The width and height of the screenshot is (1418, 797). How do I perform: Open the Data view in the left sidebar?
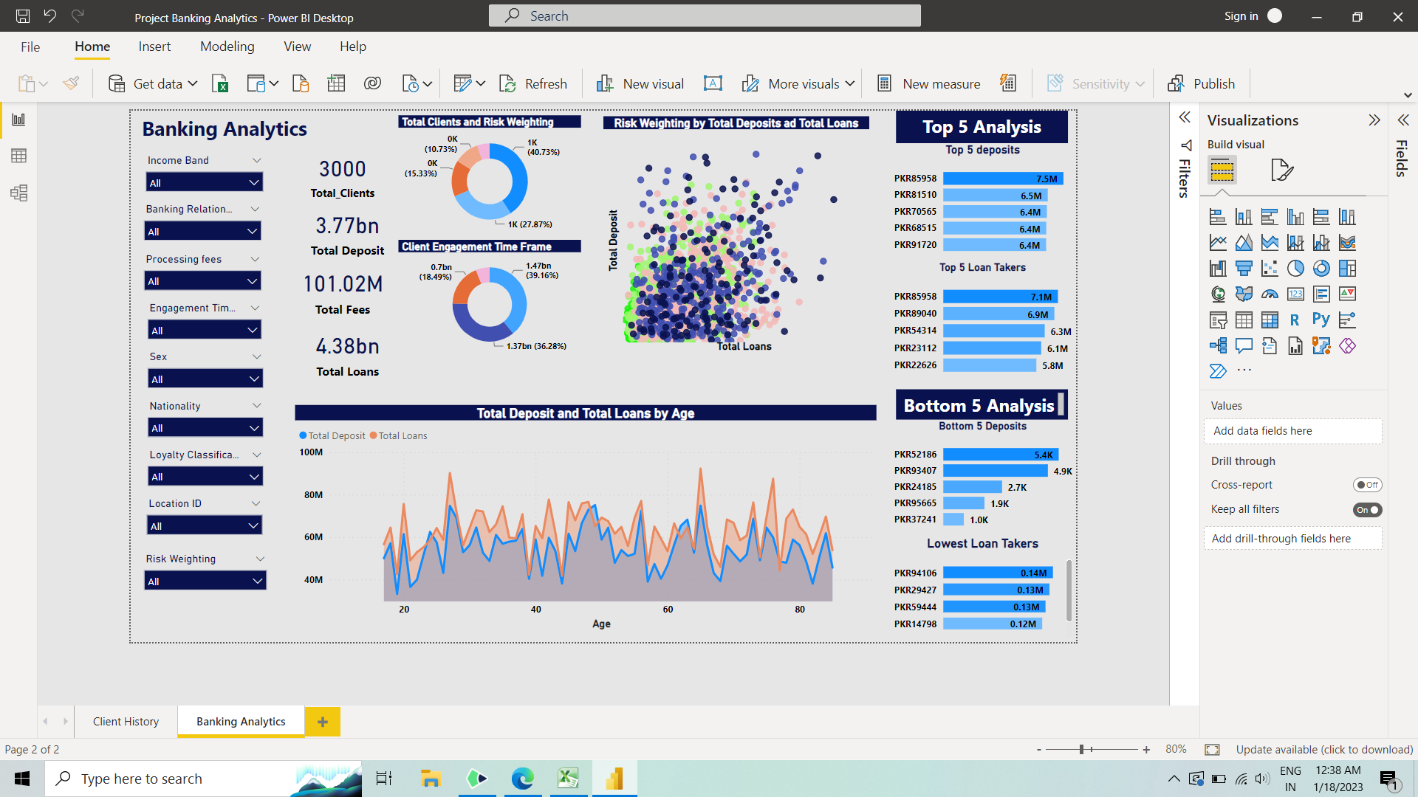pyautogui.click(x=19, y=156)
